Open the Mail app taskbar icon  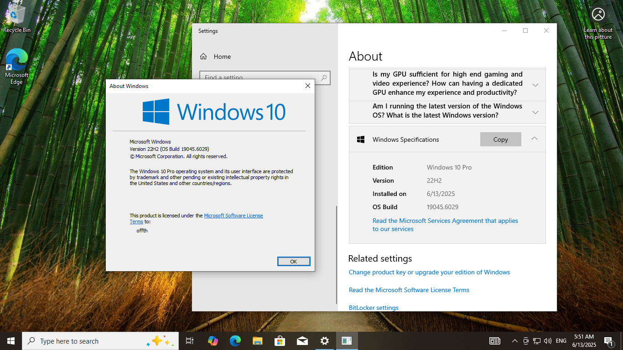pyautogui.click(x=302, y=341)
